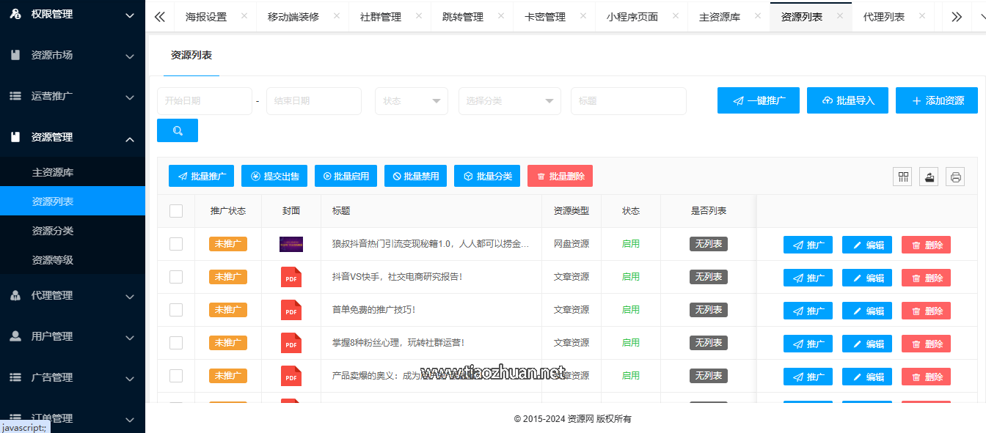Click the red 批量删除 button
Image resolution: width=986 pixels, height=433 pixels.
pos(560,176)
